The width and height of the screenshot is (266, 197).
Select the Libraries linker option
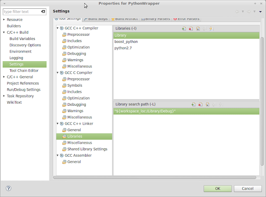(x=84, y=136)
